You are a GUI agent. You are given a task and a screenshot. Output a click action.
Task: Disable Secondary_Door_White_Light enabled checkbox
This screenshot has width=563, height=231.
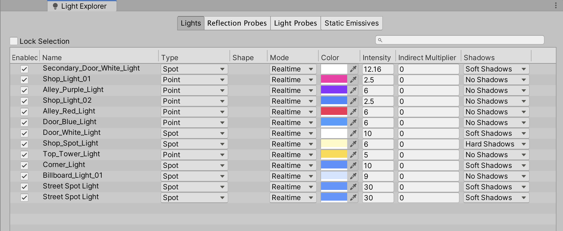24,69
